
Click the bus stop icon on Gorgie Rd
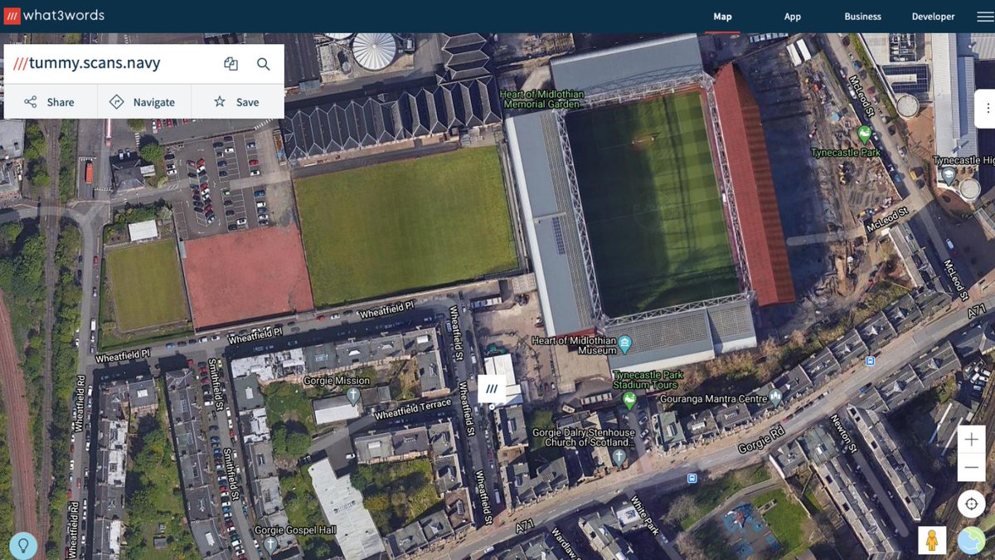click(x=692, y=479)
